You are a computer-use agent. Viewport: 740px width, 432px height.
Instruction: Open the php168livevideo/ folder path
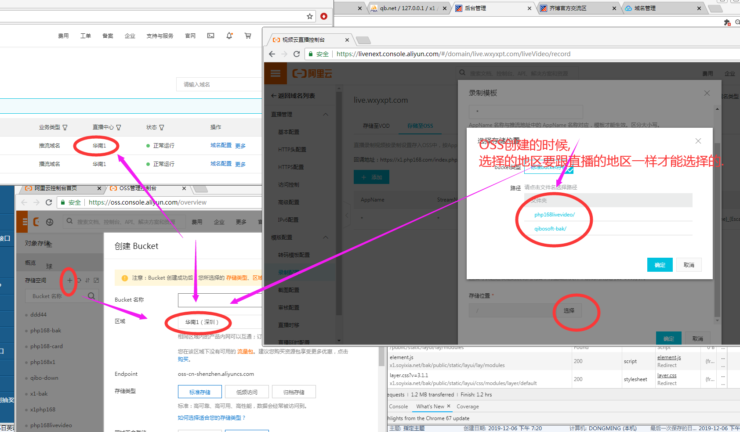[x=554, y=215]
